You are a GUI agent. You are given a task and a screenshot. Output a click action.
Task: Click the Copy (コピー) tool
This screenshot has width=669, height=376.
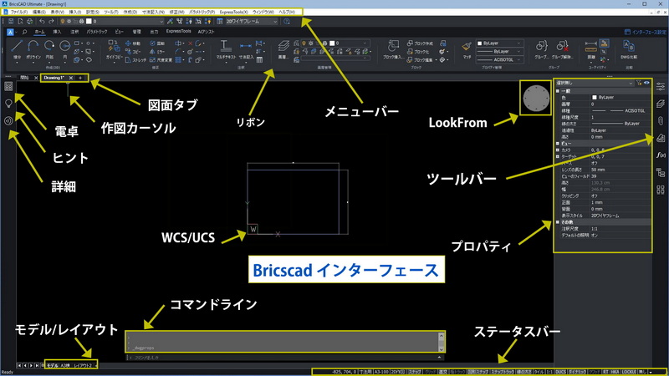(133, 52)
